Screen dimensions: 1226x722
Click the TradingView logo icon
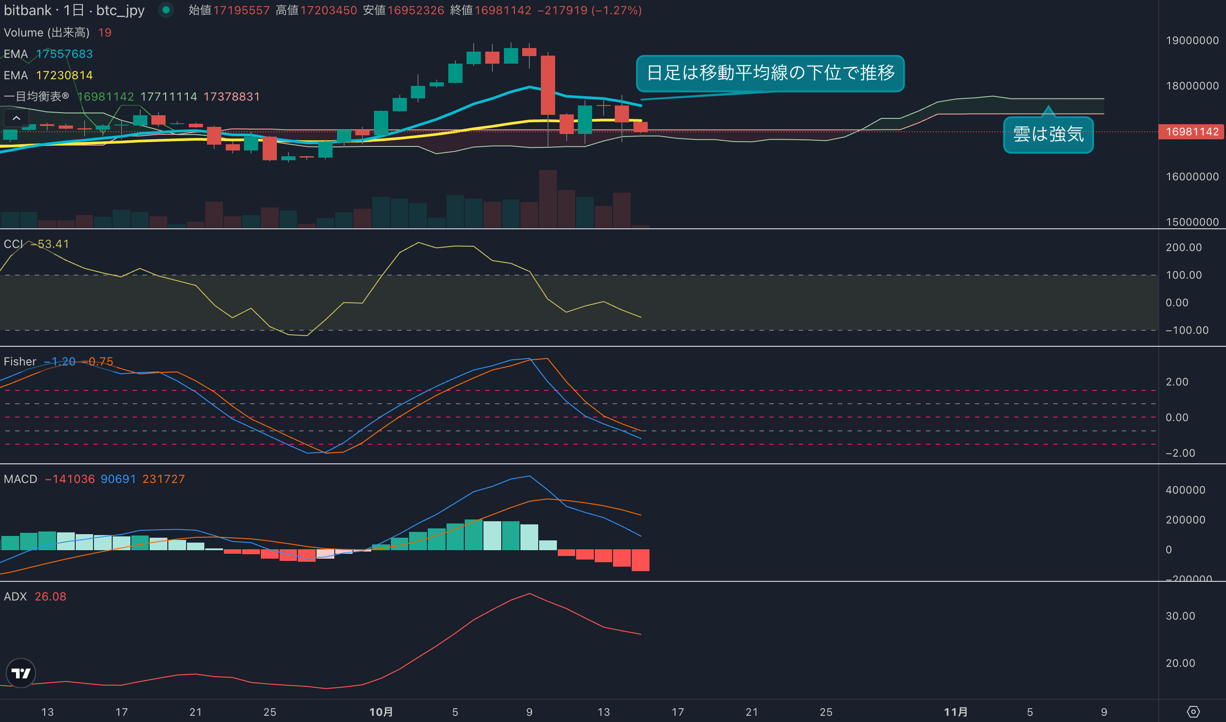click(x=21, y=673)
